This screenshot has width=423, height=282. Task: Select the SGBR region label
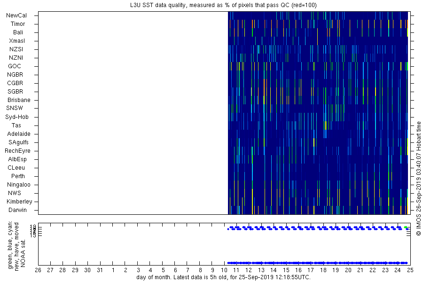point(15,92)
